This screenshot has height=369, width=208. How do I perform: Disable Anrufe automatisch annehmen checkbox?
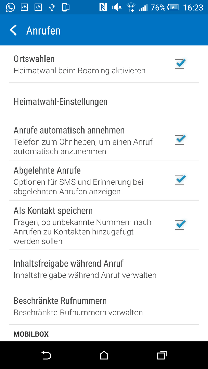(180, 140)
